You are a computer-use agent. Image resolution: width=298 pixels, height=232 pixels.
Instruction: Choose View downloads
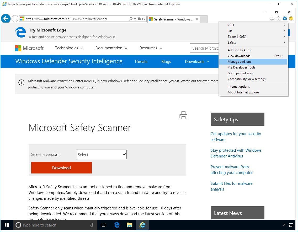click(x=253, y=56)
